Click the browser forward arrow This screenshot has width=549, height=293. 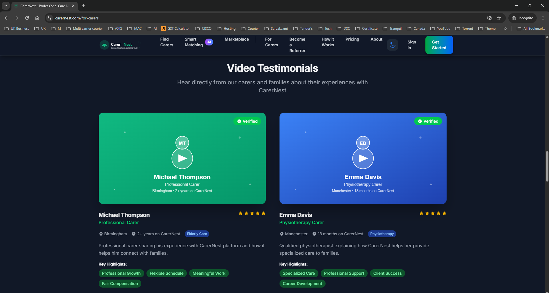coord(17,18)
